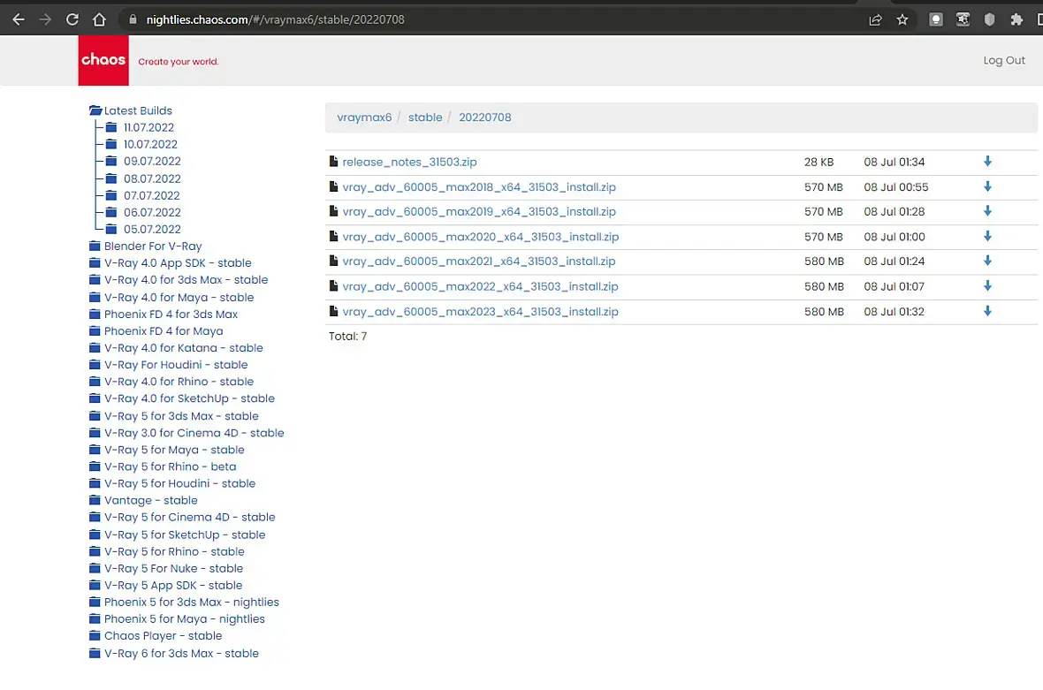This screenshot has height=690, width=1043.
Task: Click Log Out
Action: pos(1004,60)
